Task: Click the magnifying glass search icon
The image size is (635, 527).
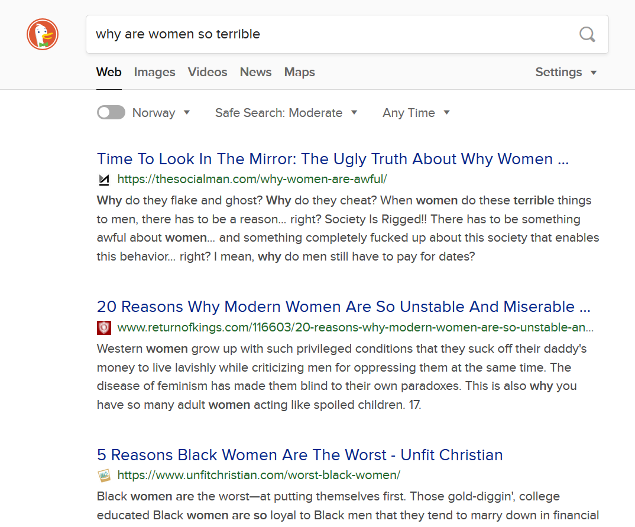Action: coord(587,34)
